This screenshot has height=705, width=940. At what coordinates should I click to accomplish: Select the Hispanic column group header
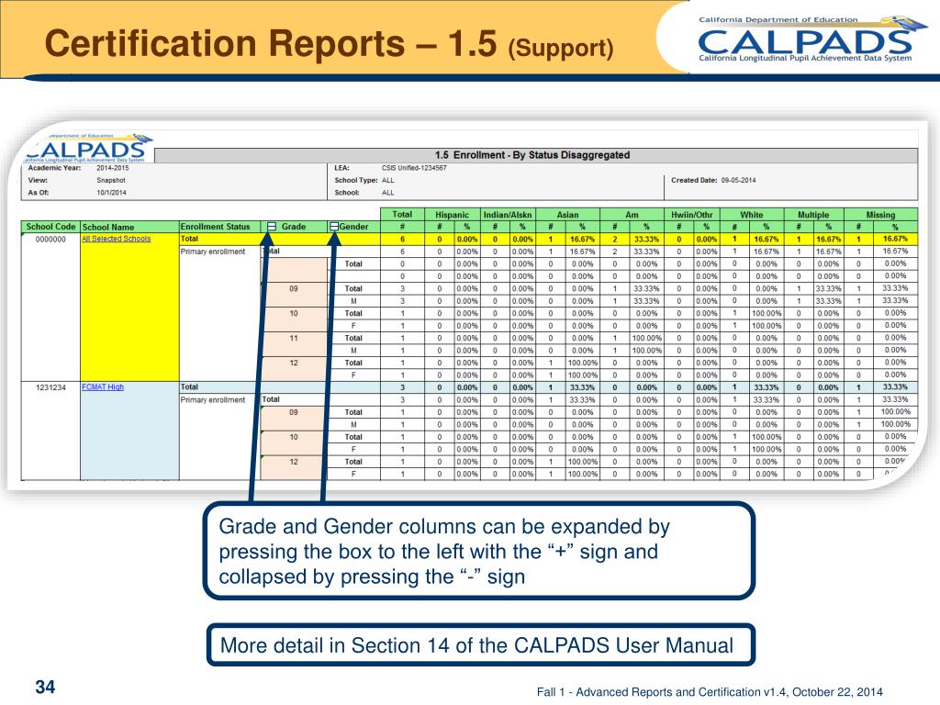point(452,215)
